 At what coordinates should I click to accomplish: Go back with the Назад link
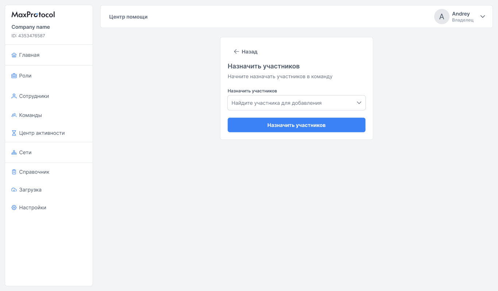[246, 52]
